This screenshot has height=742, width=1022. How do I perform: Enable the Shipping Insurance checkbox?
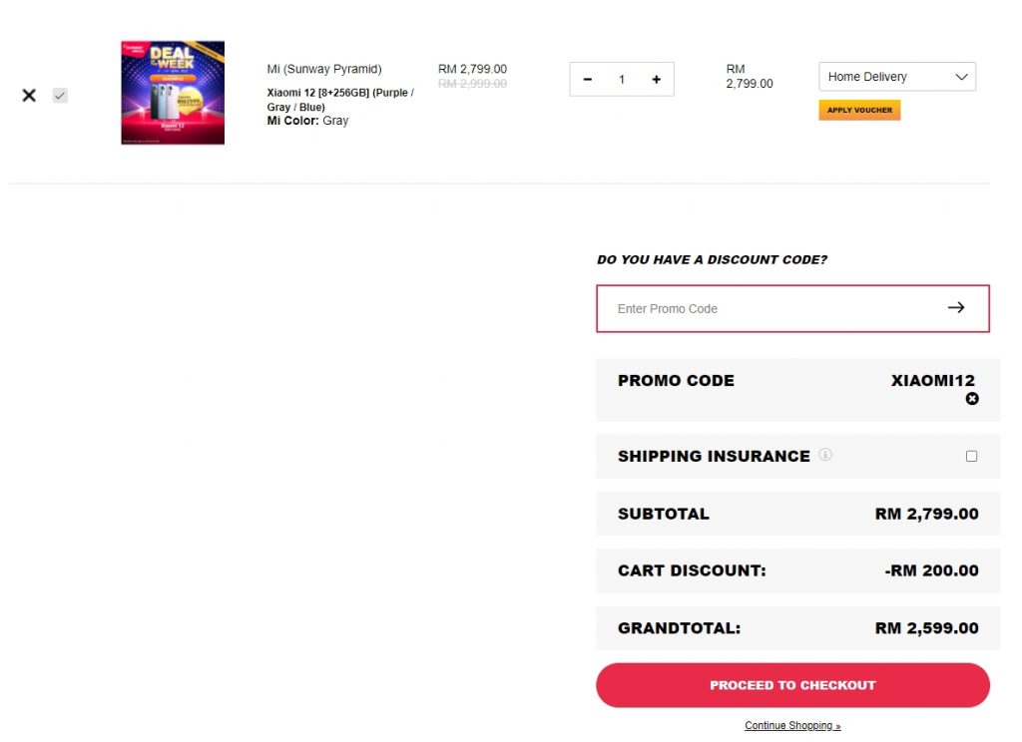click(971, 456)
